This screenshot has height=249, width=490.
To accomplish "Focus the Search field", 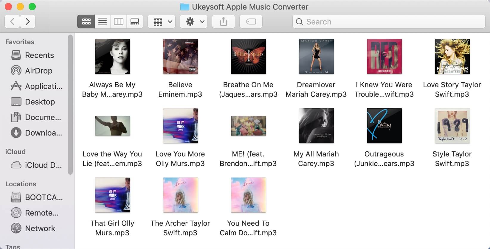I will click(389, 21).
